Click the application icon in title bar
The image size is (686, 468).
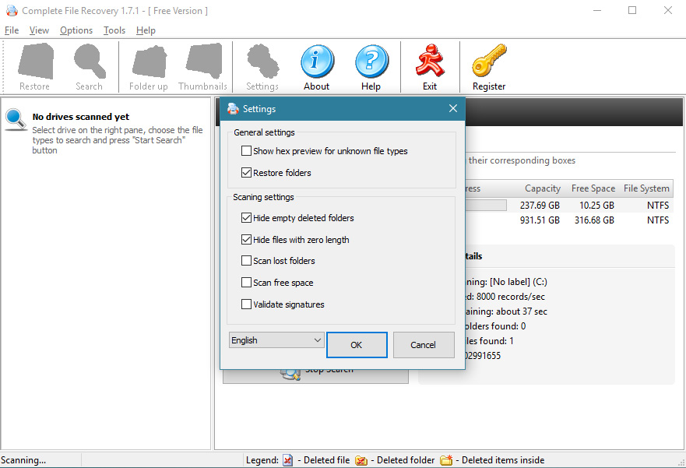[x=12, y=10]
